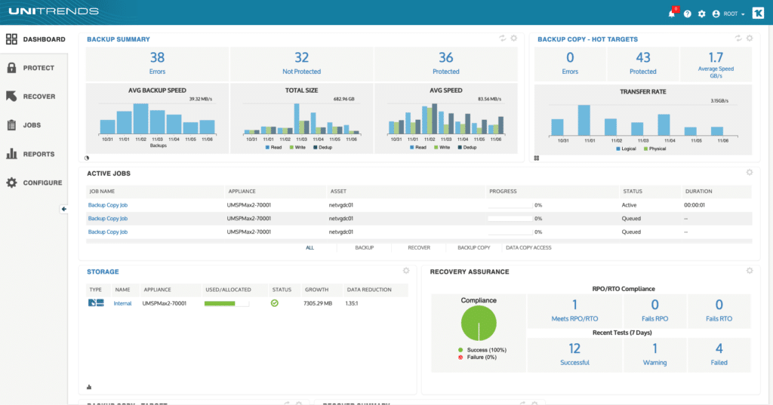
Task: Click the Success (100%) legend dot
Action: 460,350
